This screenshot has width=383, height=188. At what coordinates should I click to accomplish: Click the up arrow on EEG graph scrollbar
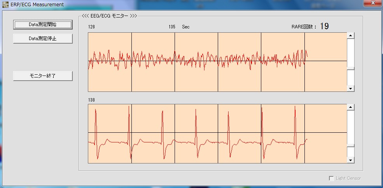pyautogui.click(x=350, y=35)
